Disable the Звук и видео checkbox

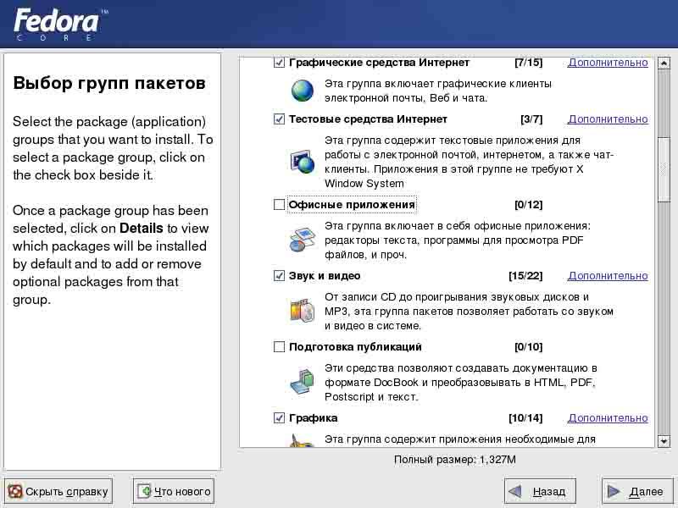point(280,276)
